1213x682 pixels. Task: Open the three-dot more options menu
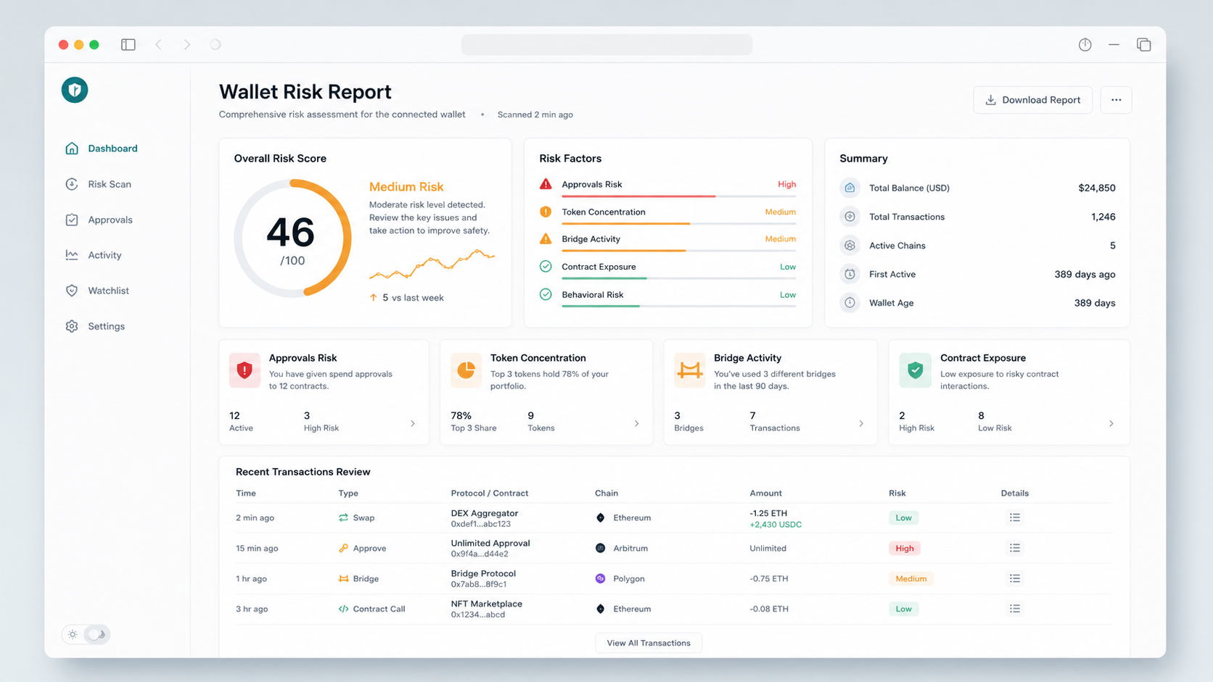coord(1116,100)
